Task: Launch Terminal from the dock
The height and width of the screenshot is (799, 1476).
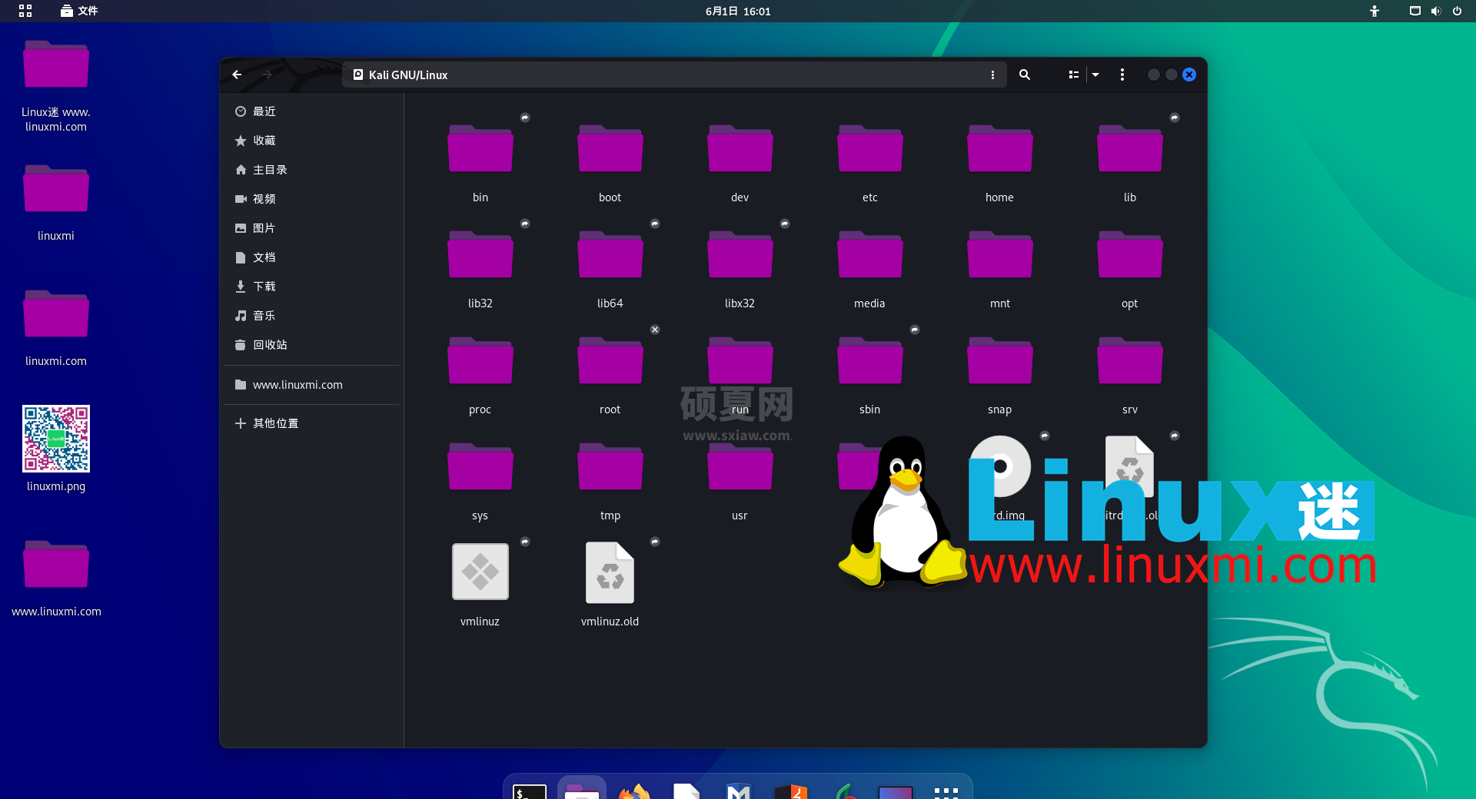Action: [530, 791]
